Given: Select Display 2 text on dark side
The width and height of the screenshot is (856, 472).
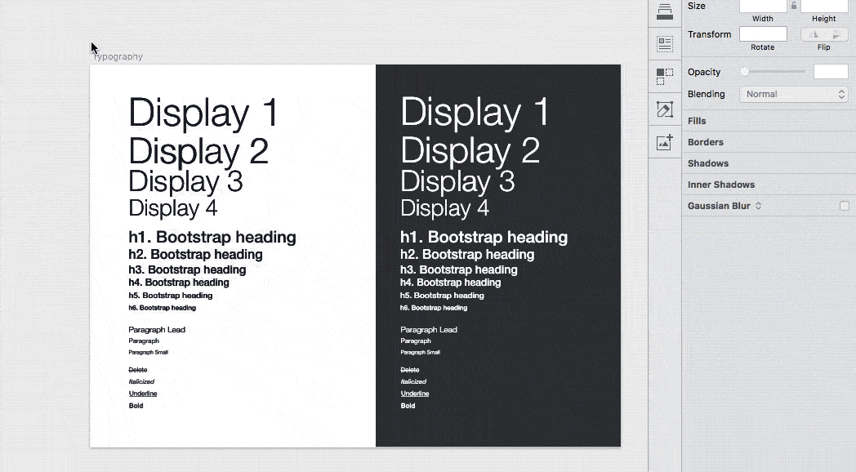Looking at the screenshot, I should (x=470, y=150).
